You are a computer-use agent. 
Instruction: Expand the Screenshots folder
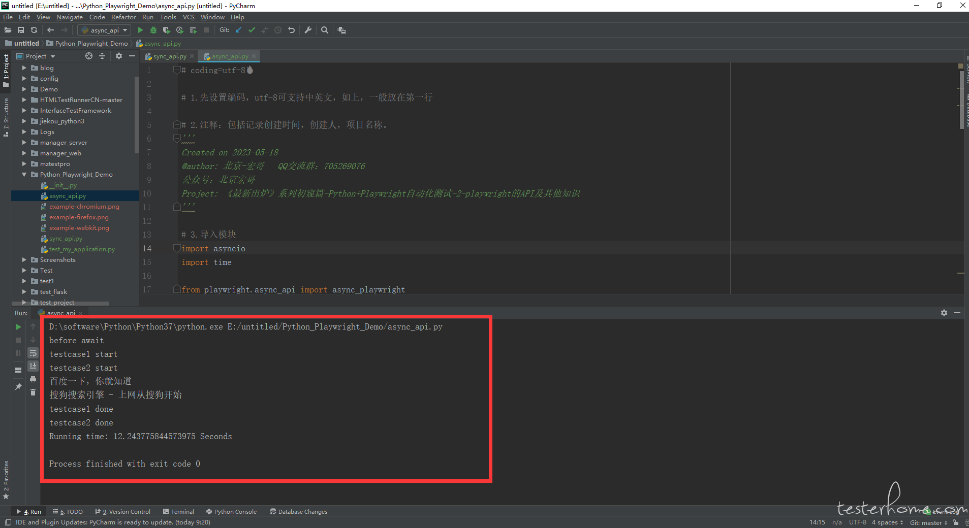[24, 259]
